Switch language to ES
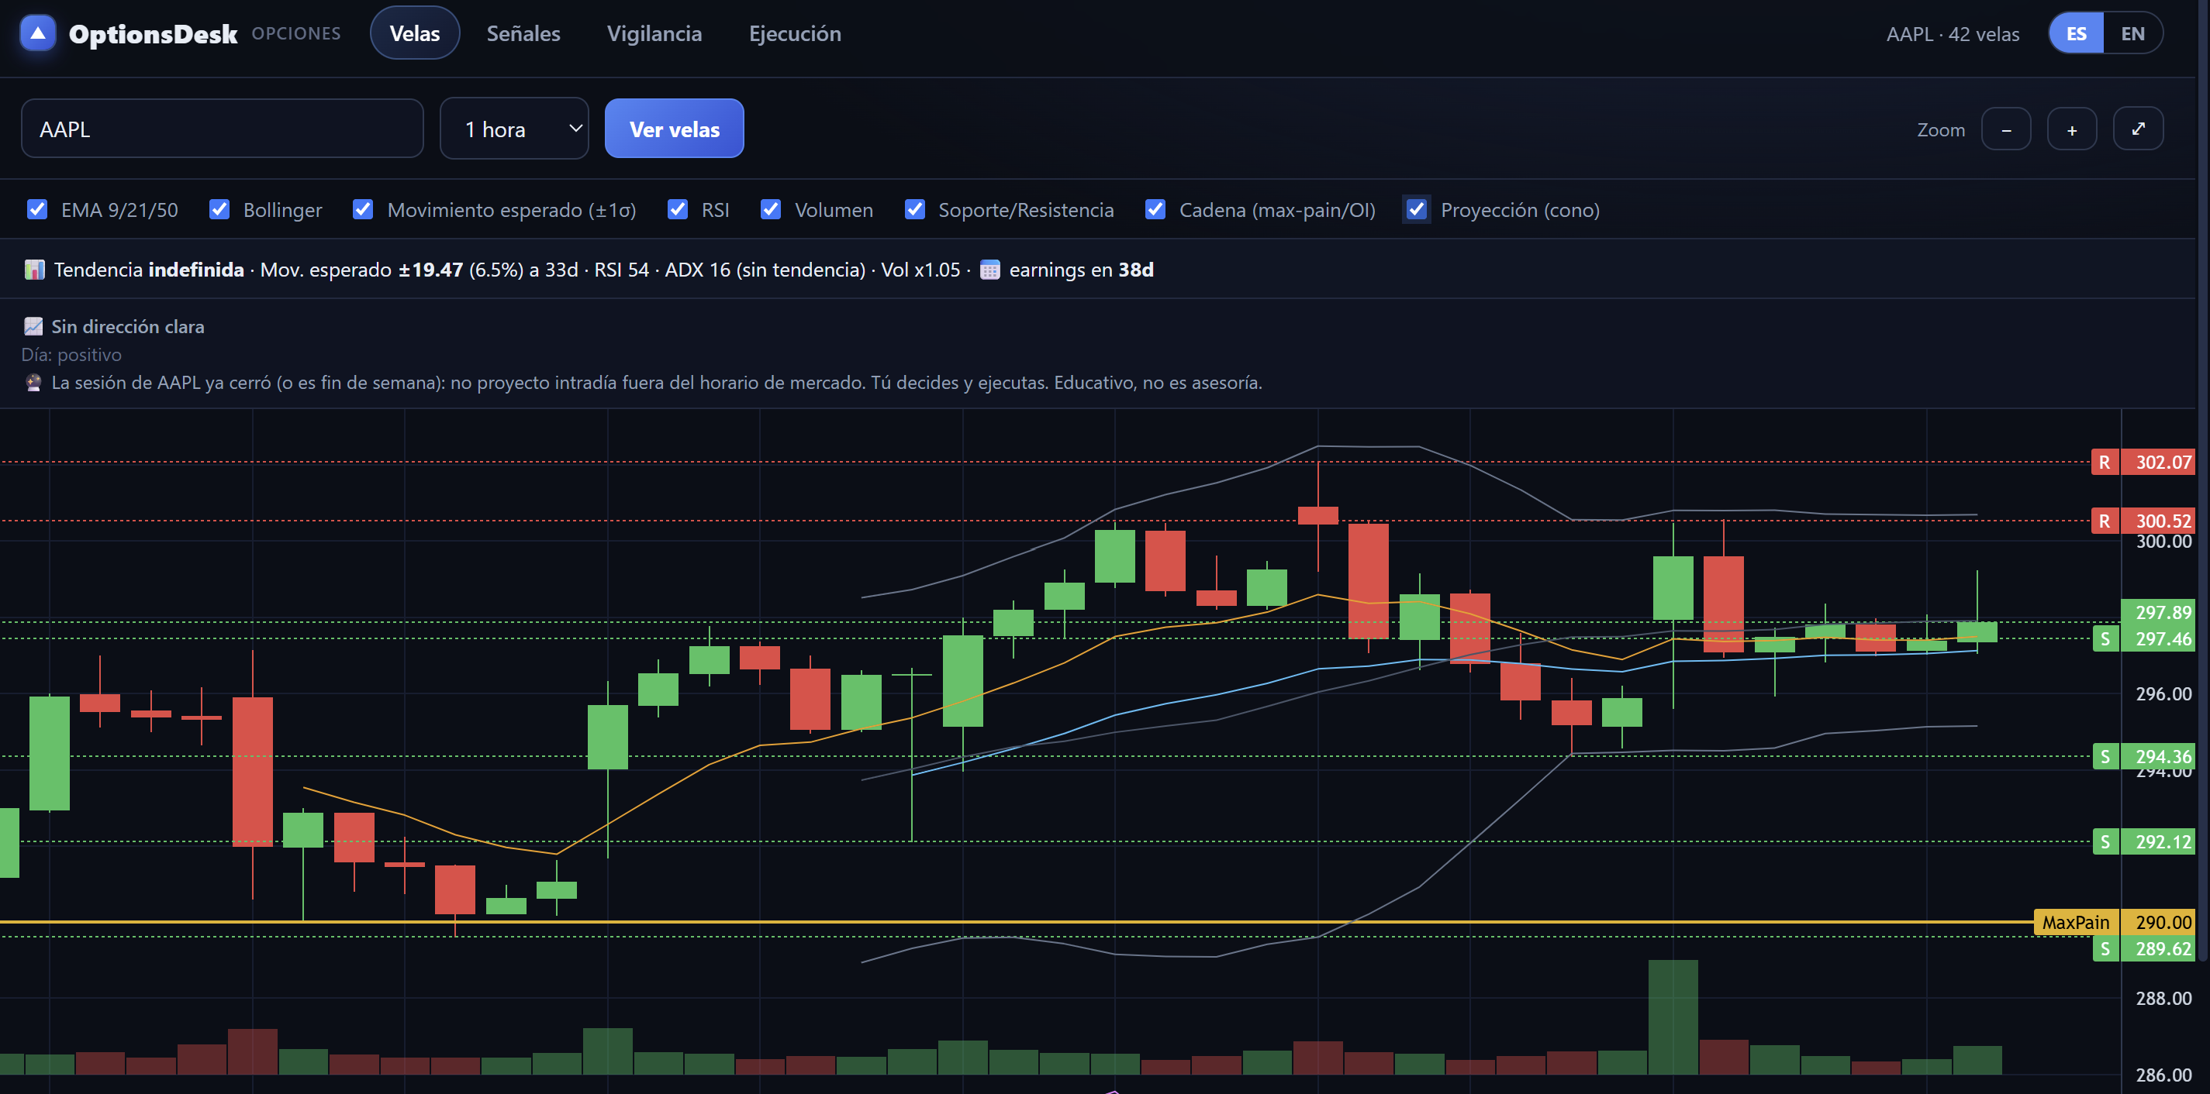 click(2076, 33)
